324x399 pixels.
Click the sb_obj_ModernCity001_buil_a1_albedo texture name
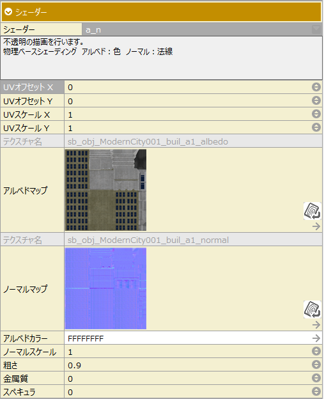coord(148,141)
